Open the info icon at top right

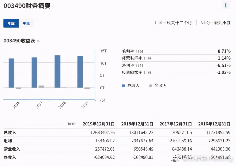226,5
